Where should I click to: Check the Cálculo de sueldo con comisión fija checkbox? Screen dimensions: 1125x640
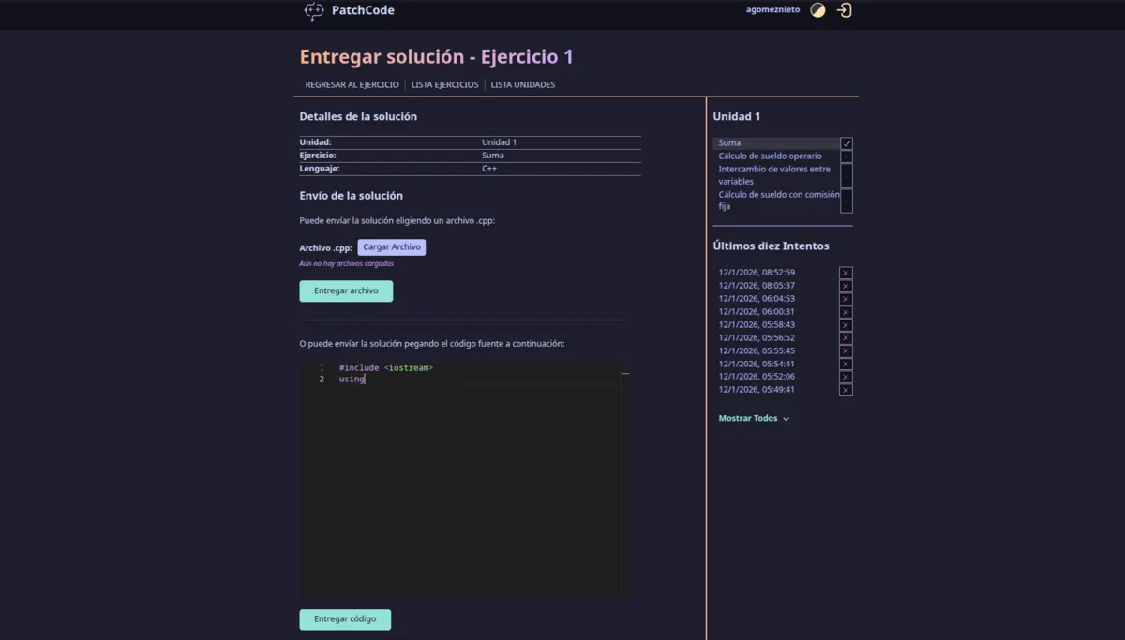tap(847, 200)
